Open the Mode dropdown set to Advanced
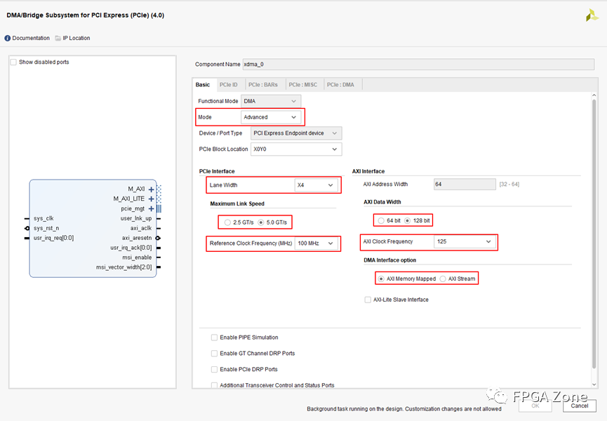 (271, 117)
